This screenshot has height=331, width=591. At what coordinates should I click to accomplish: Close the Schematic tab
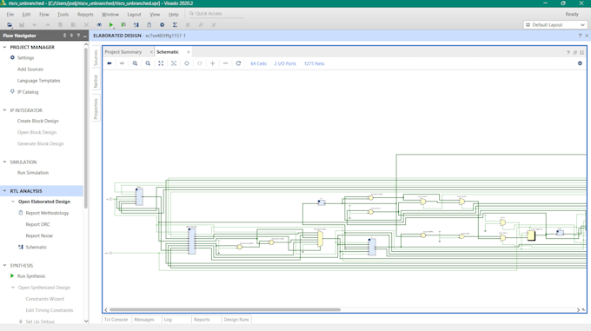point(189,52)
